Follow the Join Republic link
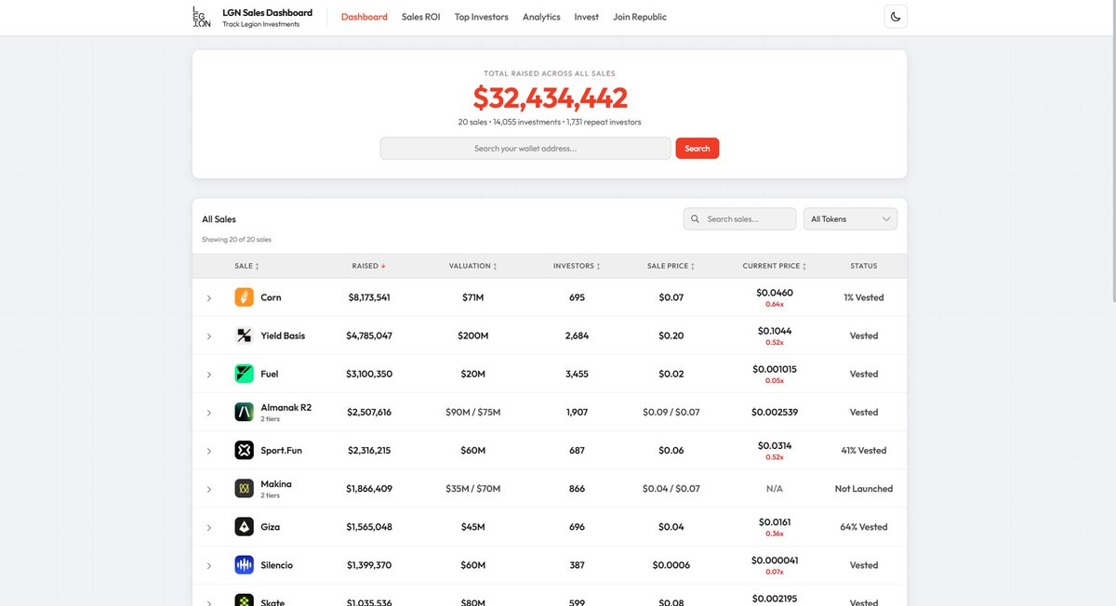 (x=640, y=17)
